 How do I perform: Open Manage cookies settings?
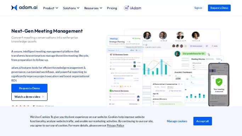click(177, 121)
